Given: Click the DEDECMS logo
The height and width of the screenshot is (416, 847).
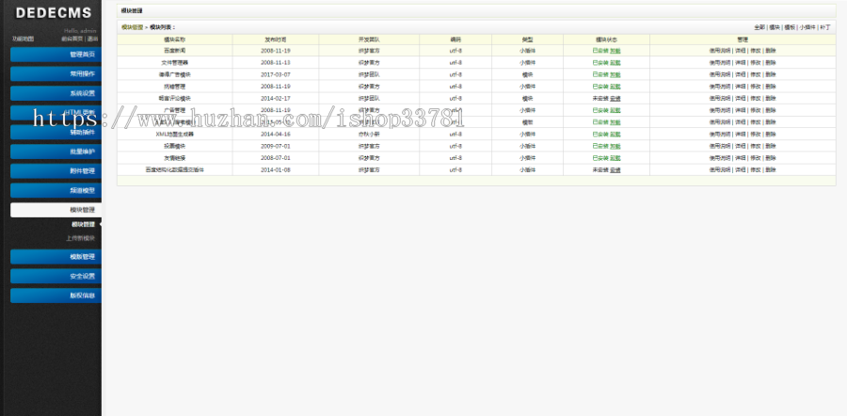Looking at the screenshot, I should point(53,14).
